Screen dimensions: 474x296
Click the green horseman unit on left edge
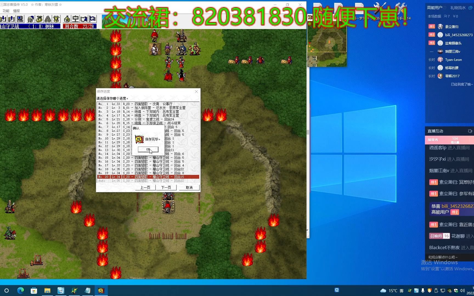pos(10,233)
